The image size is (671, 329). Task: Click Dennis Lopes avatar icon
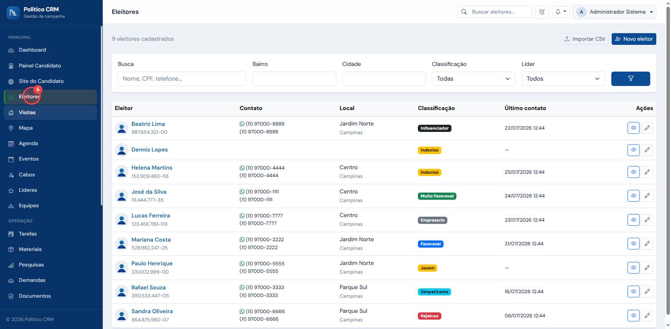(x=122, y=150)
